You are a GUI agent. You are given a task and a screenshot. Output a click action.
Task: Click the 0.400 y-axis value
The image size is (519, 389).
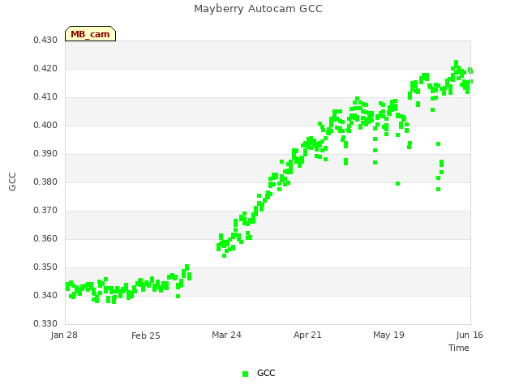click(45, 125)
